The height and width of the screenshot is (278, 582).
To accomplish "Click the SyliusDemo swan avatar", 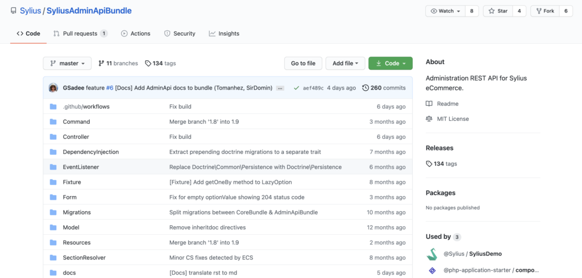I will point(432,254).
